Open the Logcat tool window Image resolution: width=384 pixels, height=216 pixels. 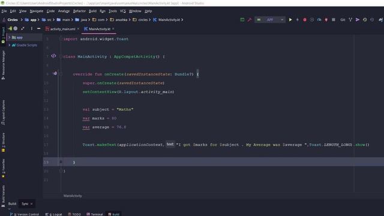tap(53, 214)
